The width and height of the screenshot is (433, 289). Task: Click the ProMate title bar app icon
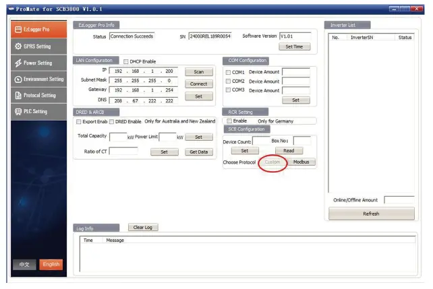[11, 9]
